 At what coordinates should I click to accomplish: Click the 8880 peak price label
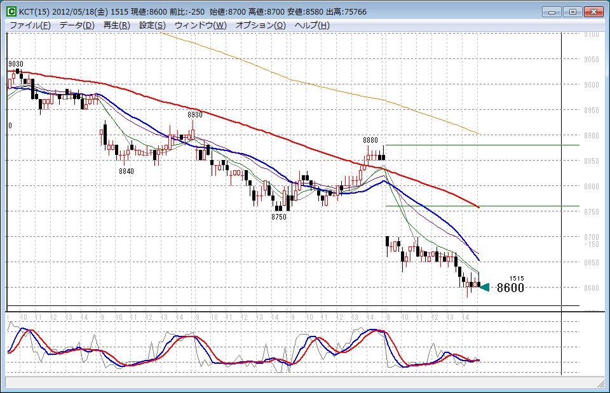(x=370, y=140)
